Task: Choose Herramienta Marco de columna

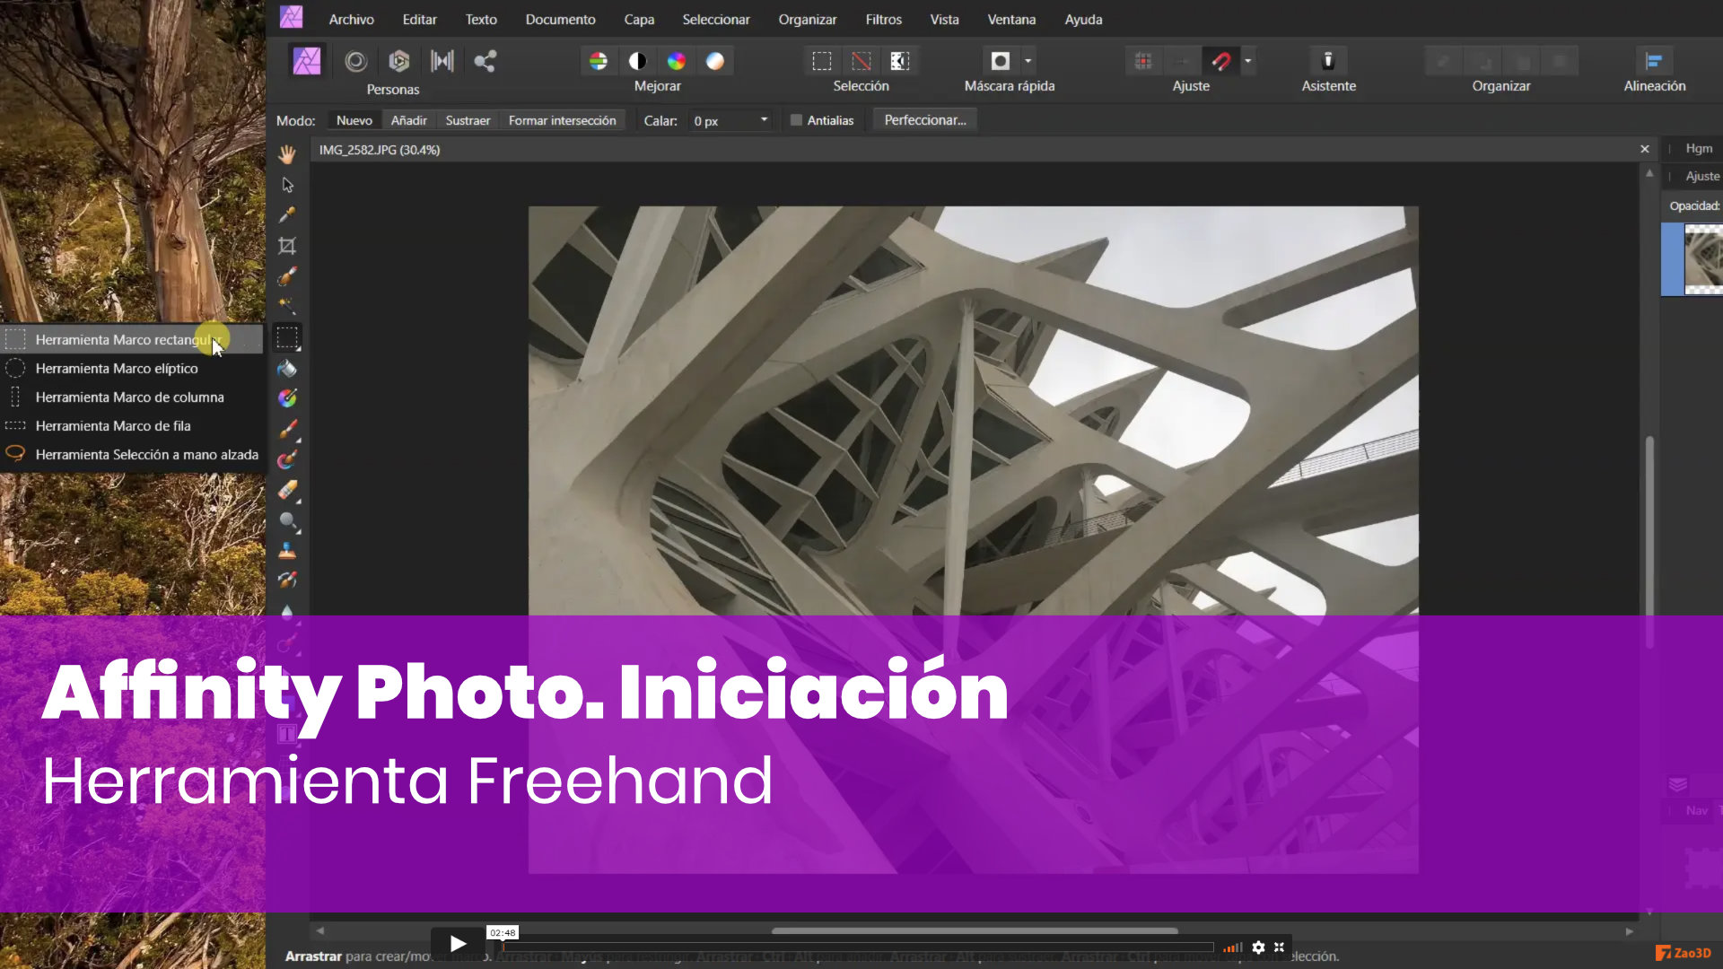Action: tap(132, 397)
